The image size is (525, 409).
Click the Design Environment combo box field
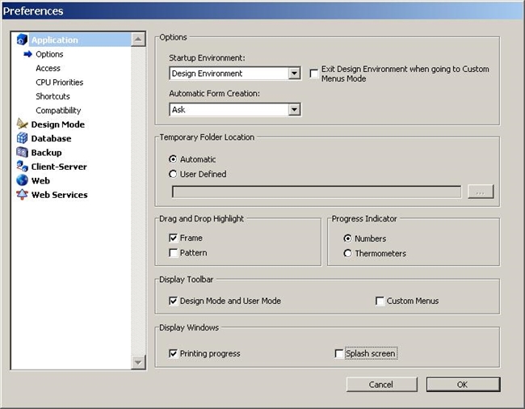(x=235, y=74)
